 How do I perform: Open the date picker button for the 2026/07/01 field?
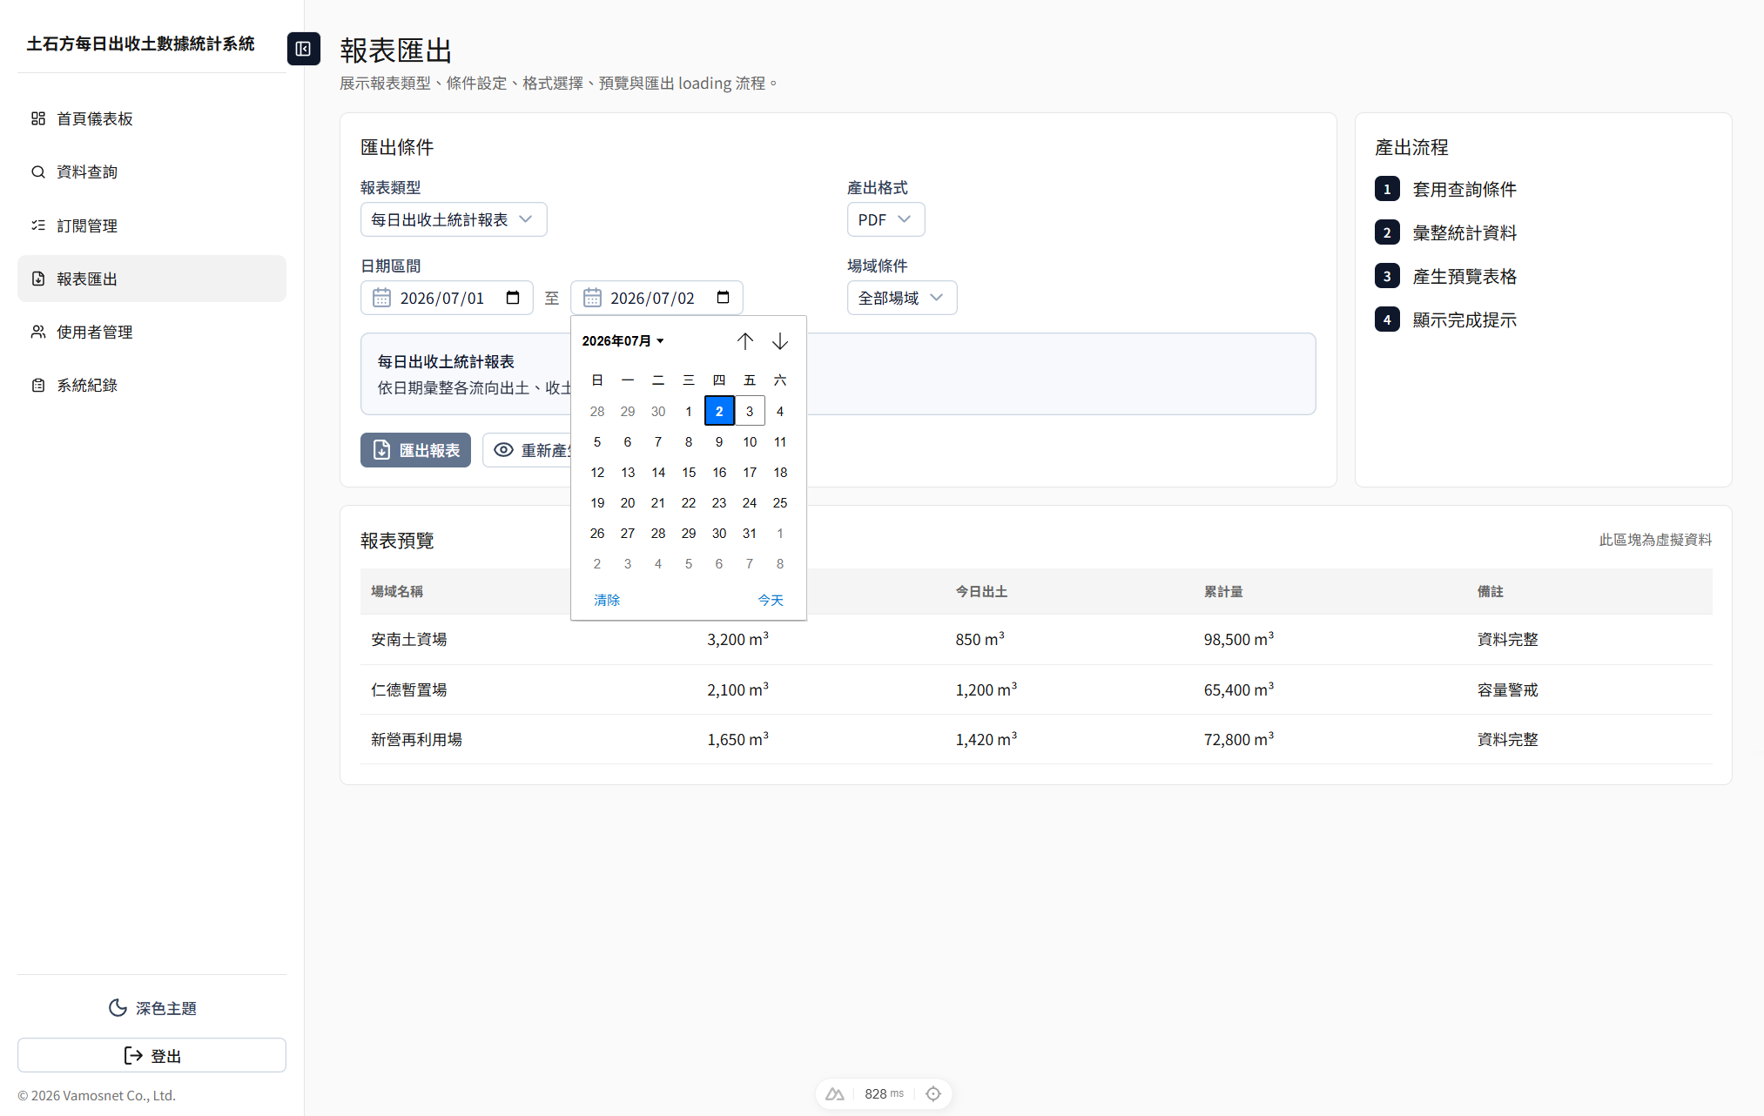click(x=513, y=298)
